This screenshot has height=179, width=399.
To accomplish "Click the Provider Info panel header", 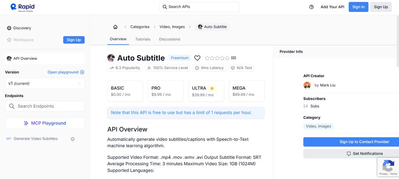I will coord(336,52).
